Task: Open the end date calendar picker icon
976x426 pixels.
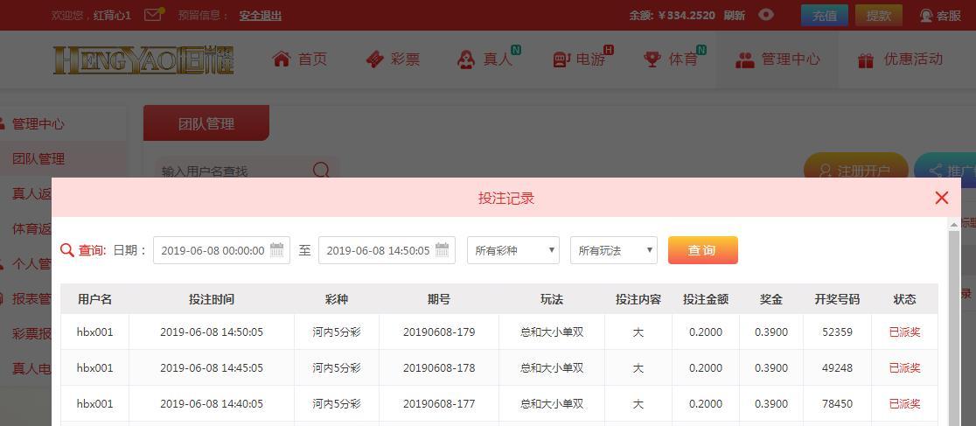Action: [x=443, y=250]
